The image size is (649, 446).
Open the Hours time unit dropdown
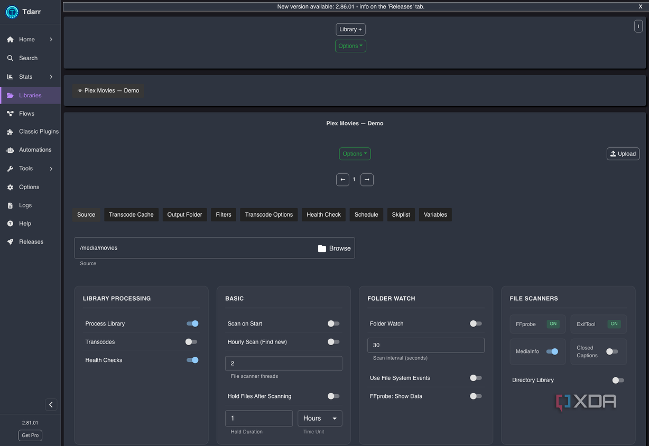(x=320, y=419)
